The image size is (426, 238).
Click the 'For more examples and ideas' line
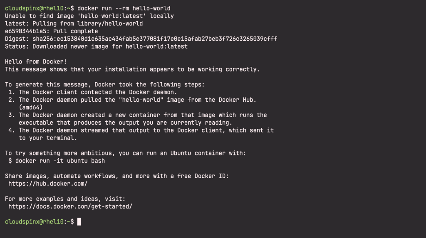65,199
